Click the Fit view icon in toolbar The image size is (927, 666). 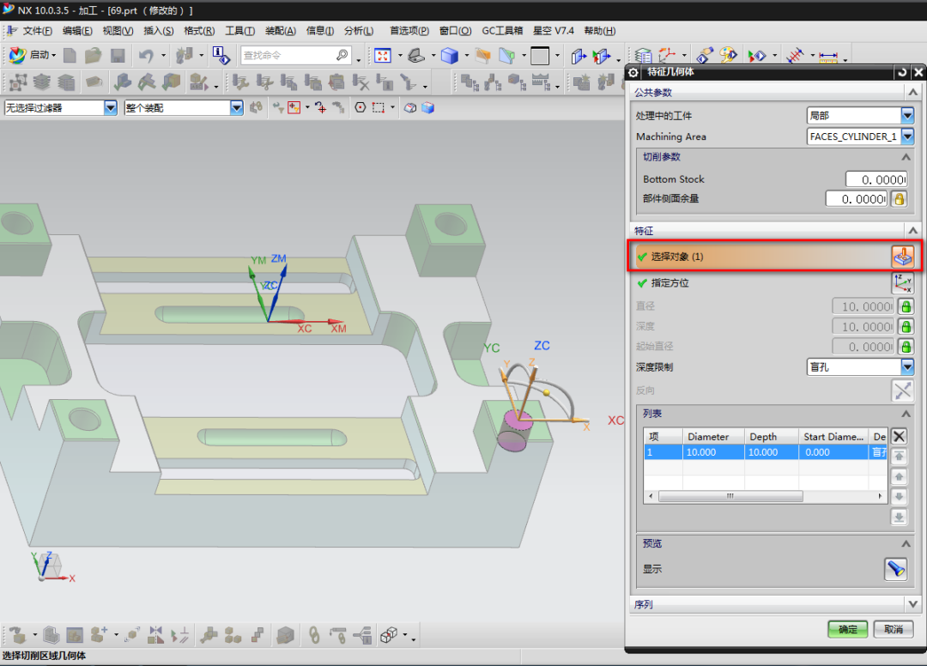click(x=383, y=56)
